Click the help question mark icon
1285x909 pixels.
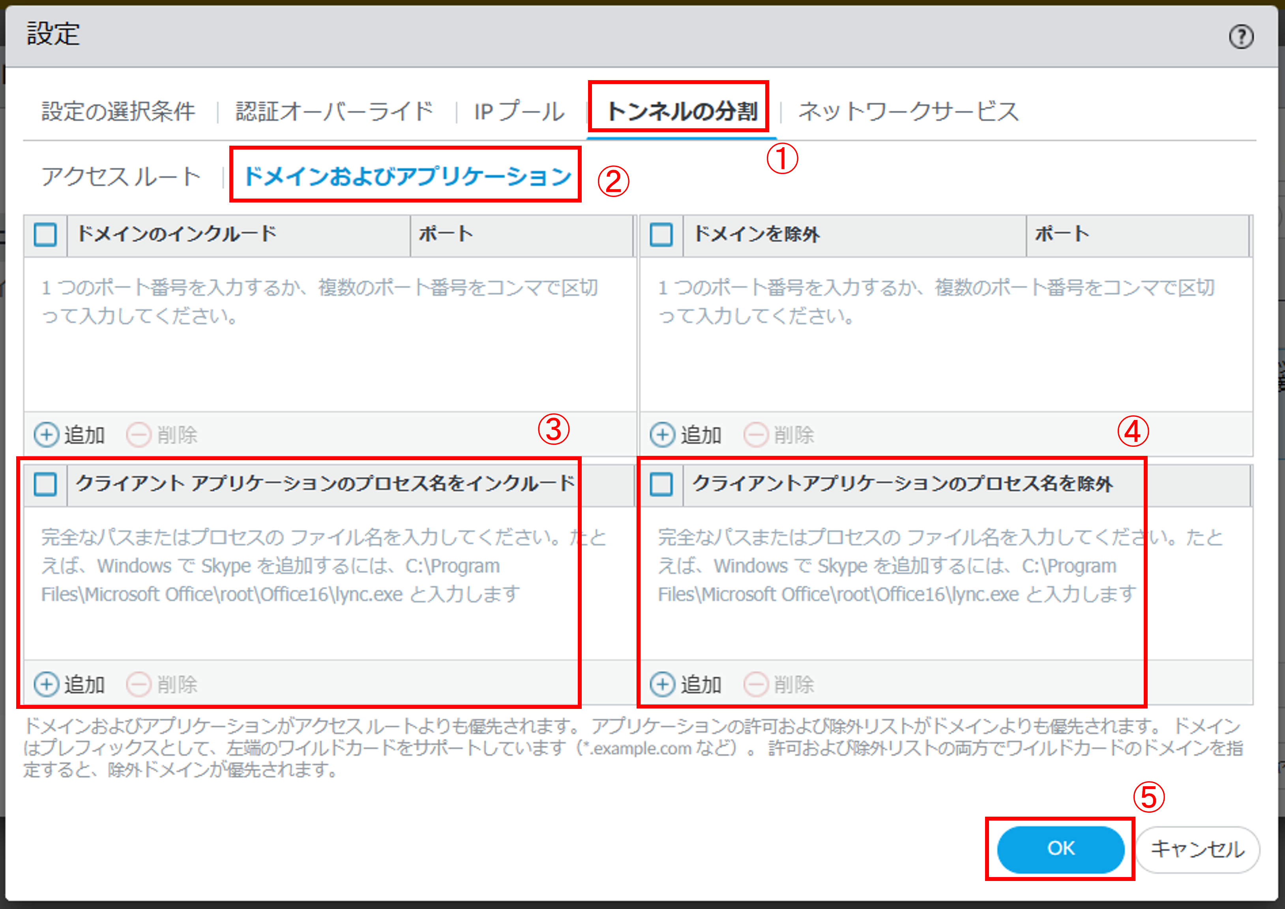(1240, 37)
